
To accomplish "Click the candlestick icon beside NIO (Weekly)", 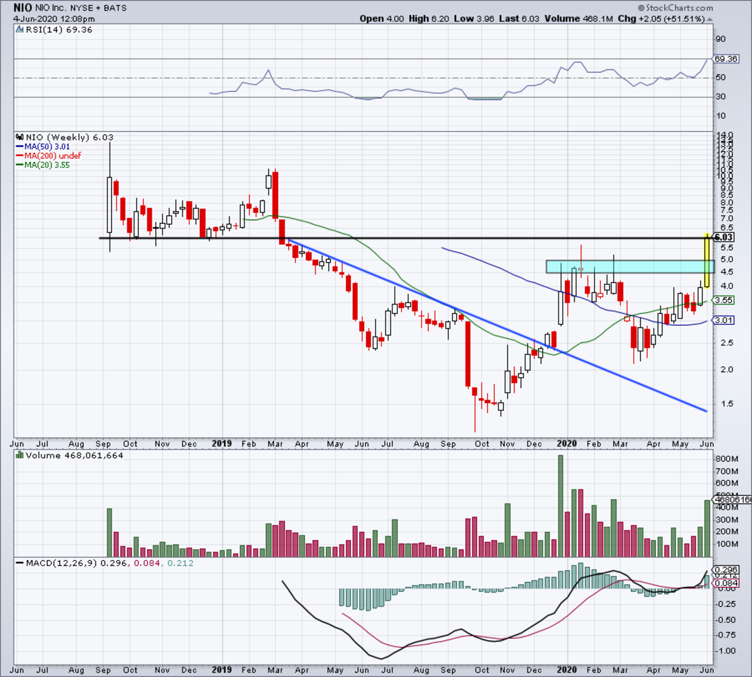I will click(x=19, y=137).
